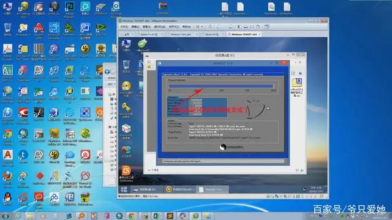Screen dimensions: 392x220
Task: Open Organize dropdown in host Explorer window
Action: point(111,84)
